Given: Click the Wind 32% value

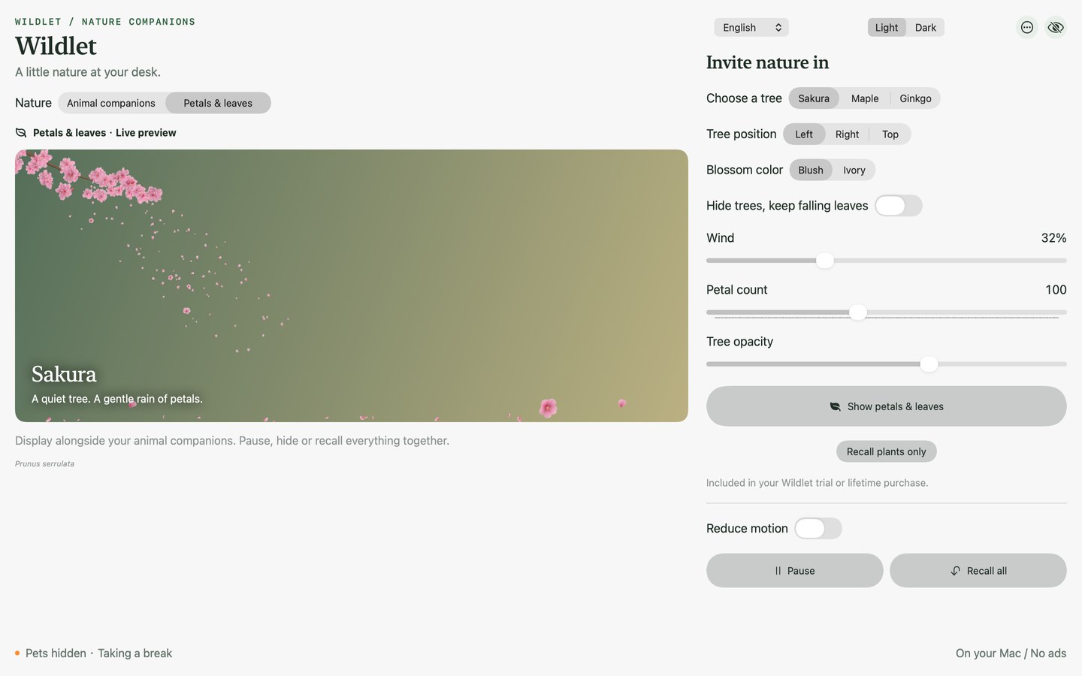Looking at the screenshot, I should click(1053, 238).
